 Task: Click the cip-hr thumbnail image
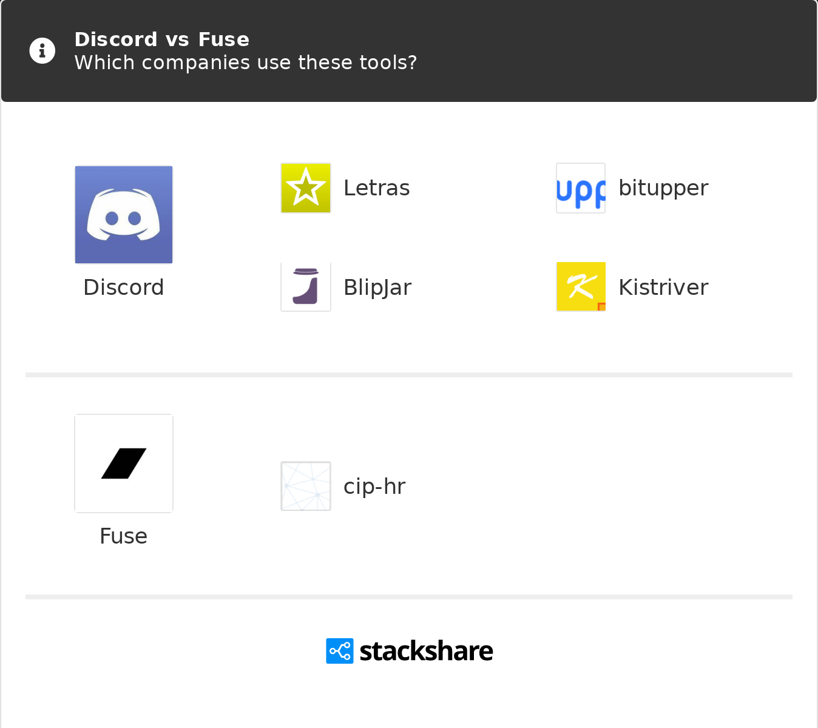click(x=306, y=486)
